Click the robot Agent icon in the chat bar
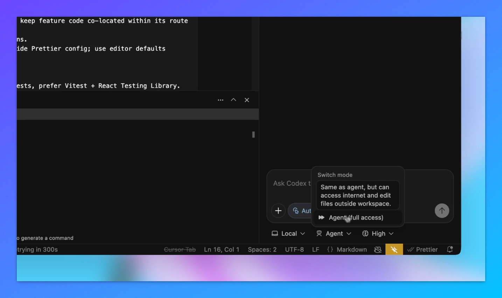This screenshot has width=502, height=298. coord(319,233)
